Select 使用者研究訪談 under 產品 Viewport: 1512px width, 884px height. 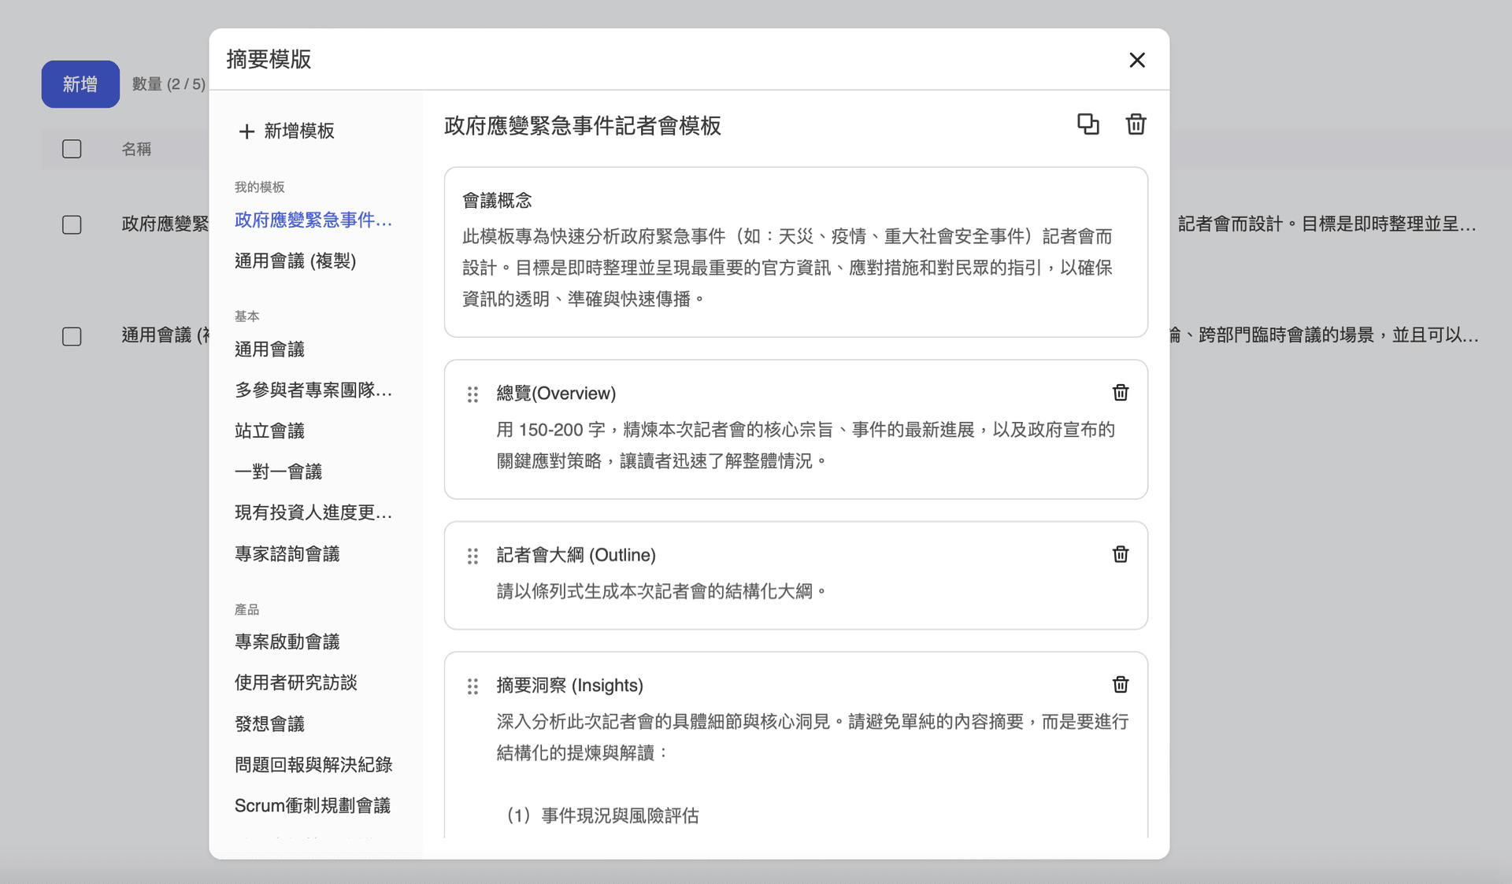coord(295,682)
